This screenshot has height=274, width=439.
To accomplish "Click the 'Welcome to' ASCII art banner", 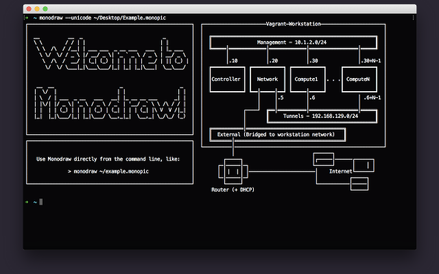I will (111, 53).
